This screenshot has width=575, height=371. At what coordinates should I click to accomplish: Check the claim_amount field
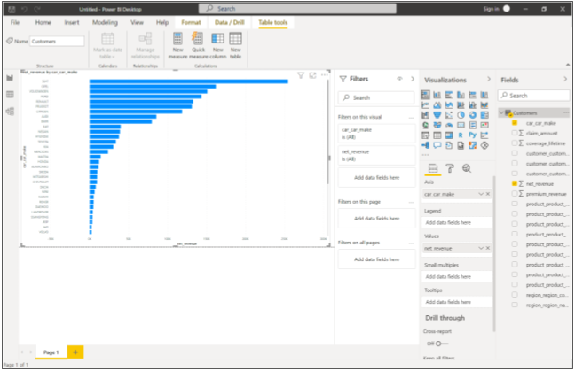pyautogui.click(x=515, y=133)
